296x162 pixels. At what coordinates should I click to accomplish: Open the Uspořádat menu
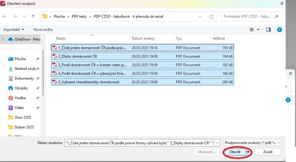tap(13, 29)
